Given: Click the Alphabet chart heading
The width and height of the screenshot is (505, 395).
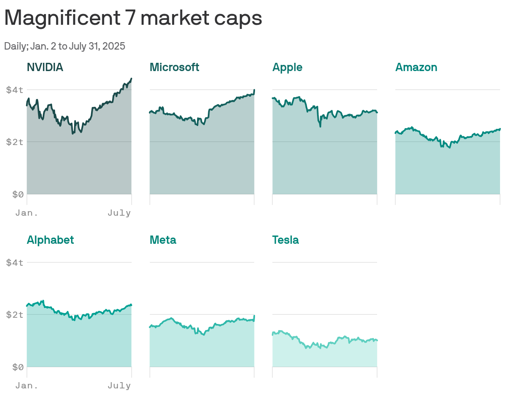Looking at the screenshot, I should pyautogui.click(x=50, y=240).
